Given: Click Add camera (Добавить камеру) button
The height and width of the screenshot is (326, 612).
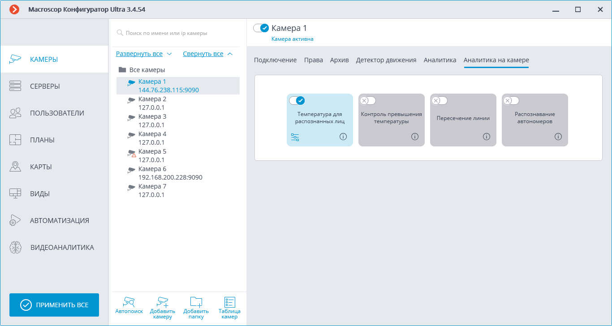Looking at the screenshot, I should 162,308.
